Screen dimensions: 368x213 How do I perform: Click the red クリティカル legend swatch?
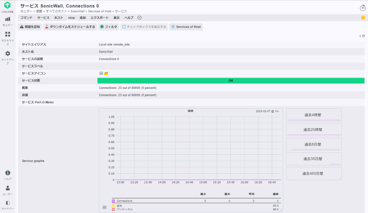pyautogui.click(x=113, y=209)
